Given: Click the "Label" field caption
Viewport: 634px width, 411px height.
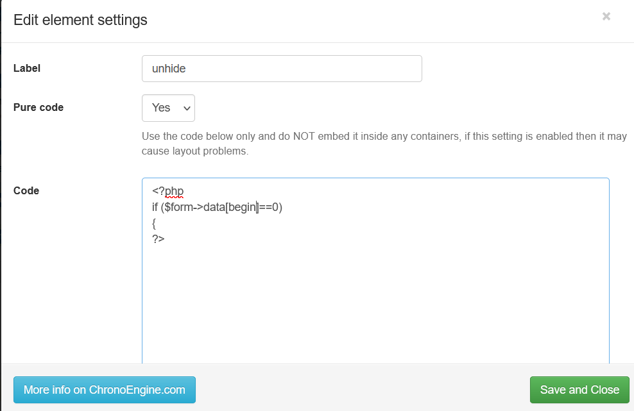Looking at the screenshot, I should (x=27, y=68).
